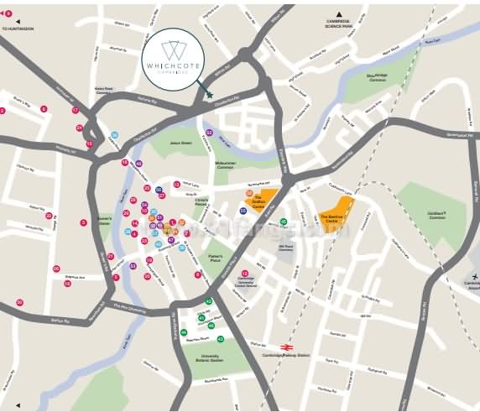
Task: Click the Cambridge Science Park text
Action: pyautogui.click(x=338, y=23)
